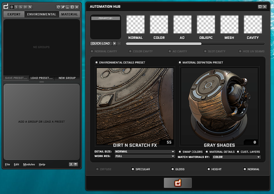Viewport: 274px width, 194px height.
Task: Open the Match Materials By dropdown
Action: coord(236,157)
